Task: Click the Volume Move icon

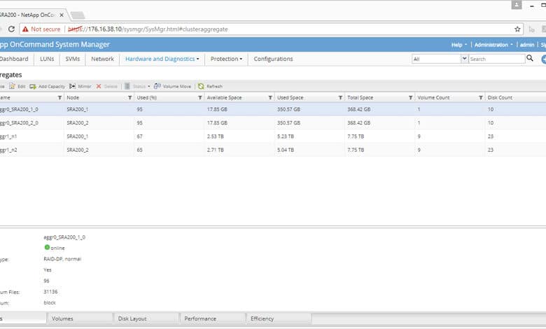Action: tap(157, 86)
